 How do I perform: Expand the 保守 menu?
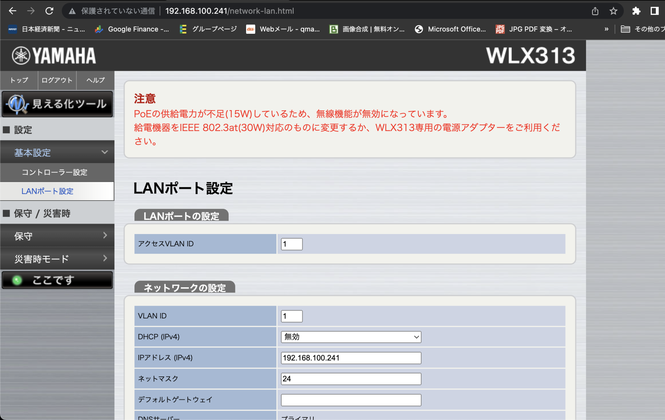(x=57, y=236)
